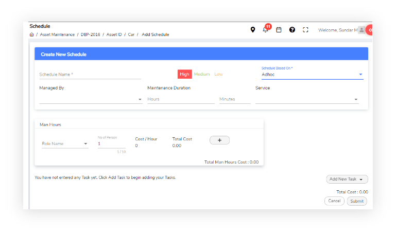Image resolution: width=396 pixels, height=234 pixels.
Task: Open notifications bell with 11 badge
Action: tap(266, 30)
